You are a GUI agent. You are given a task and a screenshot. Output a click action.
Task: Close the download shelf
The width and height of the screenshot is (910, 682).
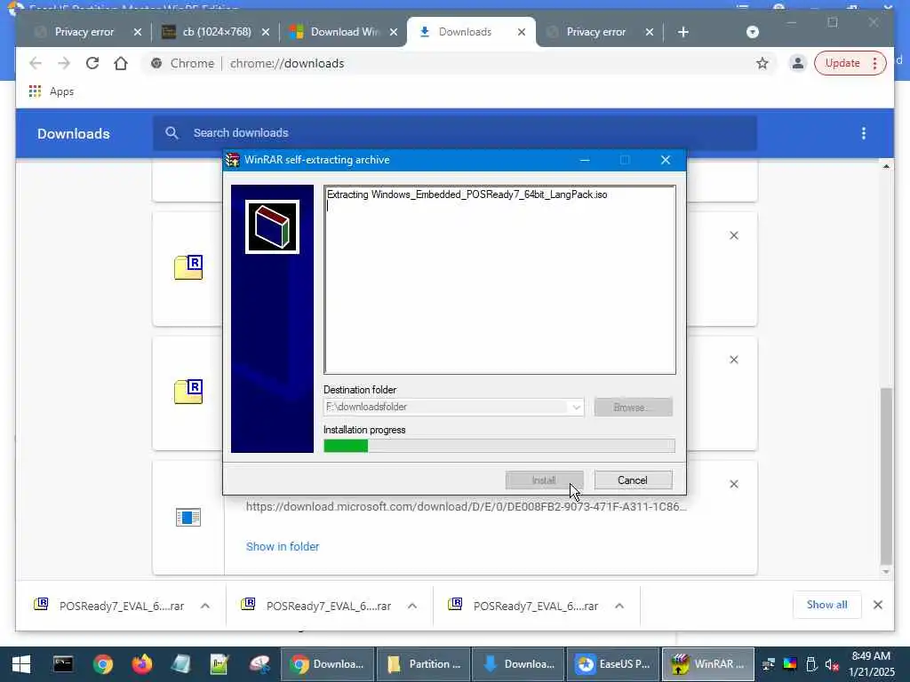pos(878,605)
